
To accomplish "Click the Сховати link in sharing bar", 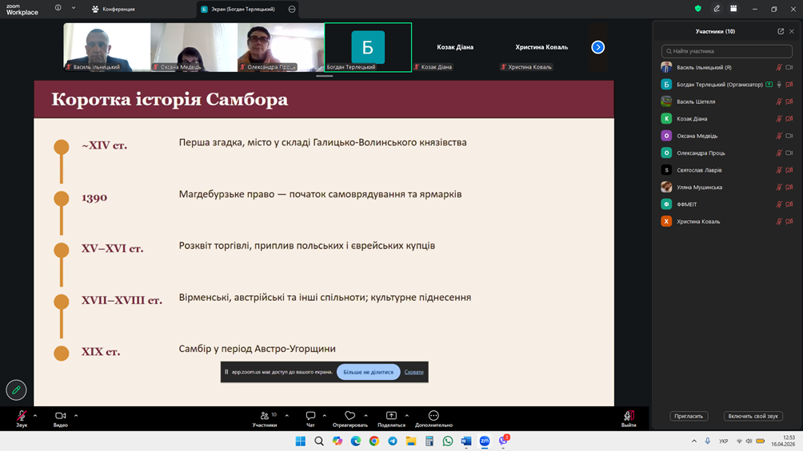I will [x=413, y=372].
